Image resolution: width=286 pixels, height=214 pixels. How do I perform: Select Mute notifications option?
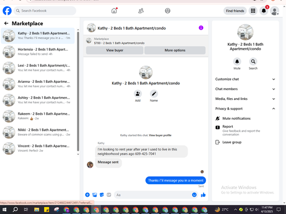[245, 118]
